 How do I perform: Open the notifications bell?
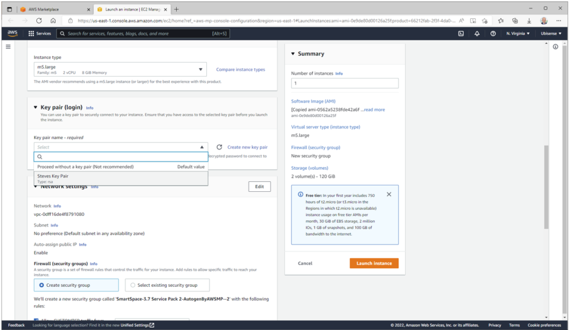(477, 33)
